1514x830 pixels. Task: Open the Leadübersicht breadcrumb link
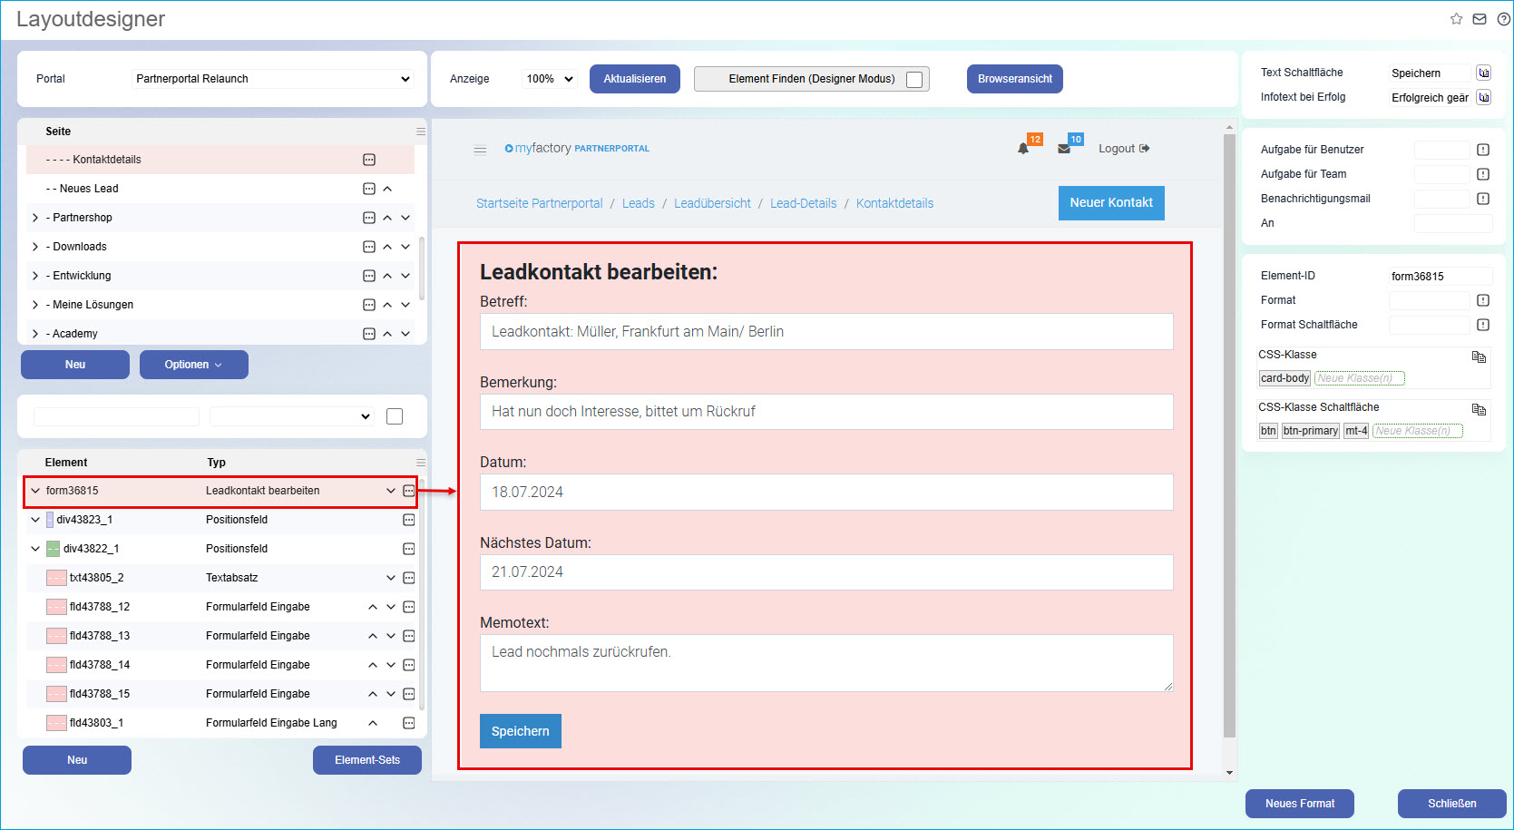tap(712, 203)
